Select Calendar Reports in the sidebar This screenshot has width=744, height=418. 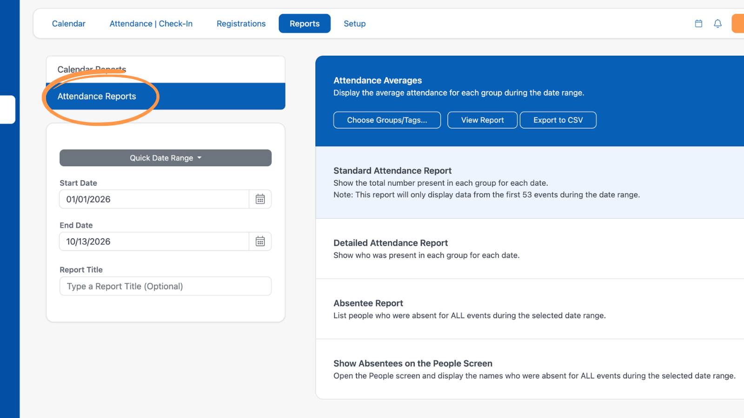click(166, 70)
